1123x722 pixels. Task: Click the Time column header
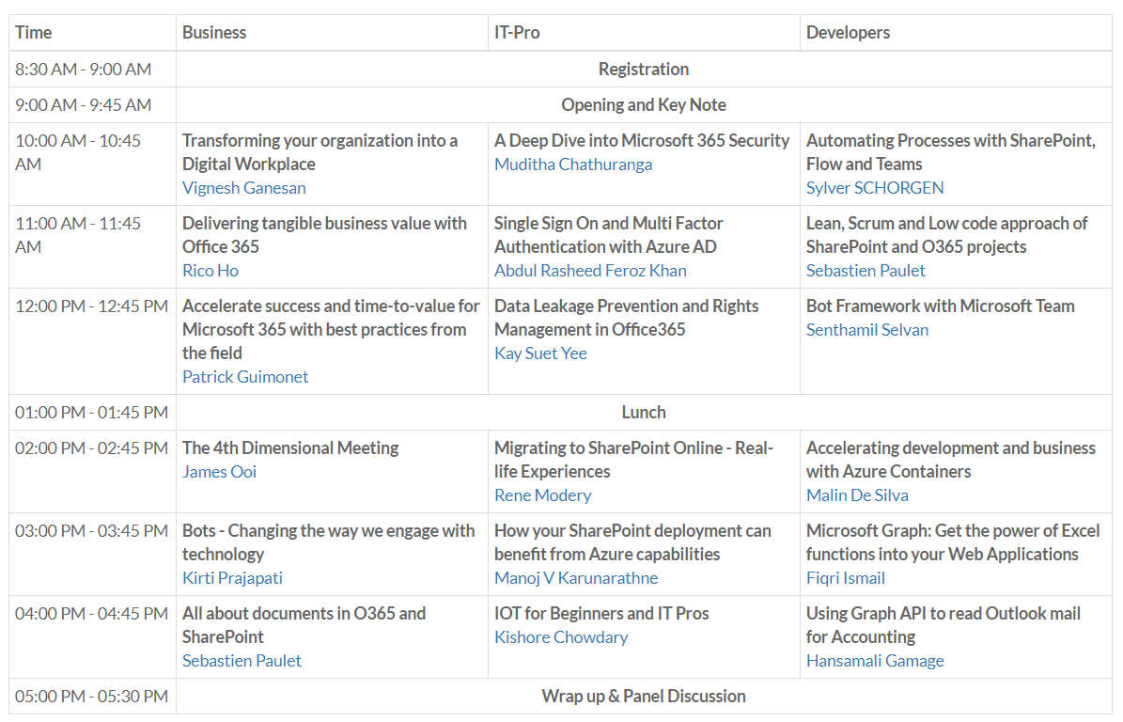92,33
